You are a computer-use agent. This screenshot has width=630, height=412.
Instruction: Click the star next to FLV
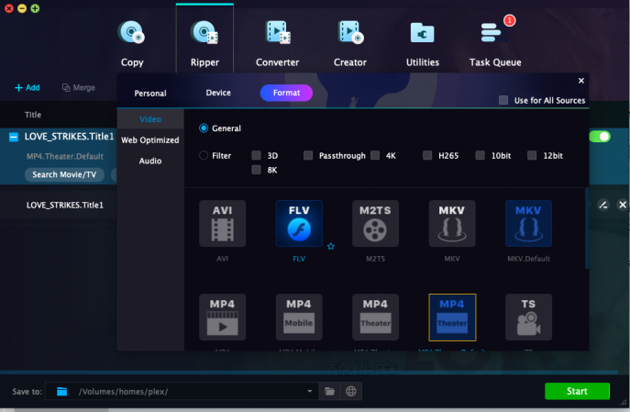(x=331, y=246)
